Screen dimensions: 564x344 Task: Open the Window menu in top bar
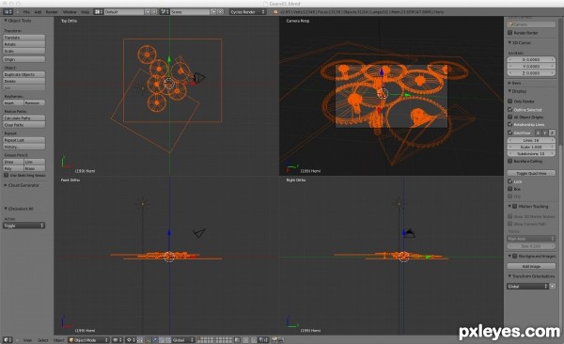pos(70,12)
